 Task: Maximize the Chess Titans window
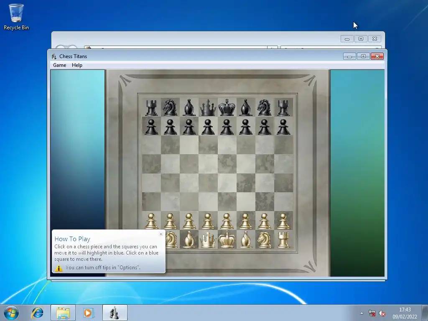(363, 56)
